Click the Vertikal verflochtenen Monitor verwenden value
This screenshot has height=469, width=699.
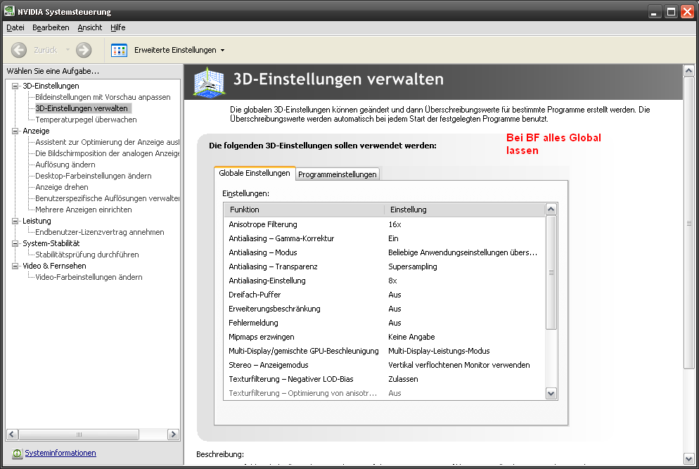pyautogui.click(x=459, y=365)
